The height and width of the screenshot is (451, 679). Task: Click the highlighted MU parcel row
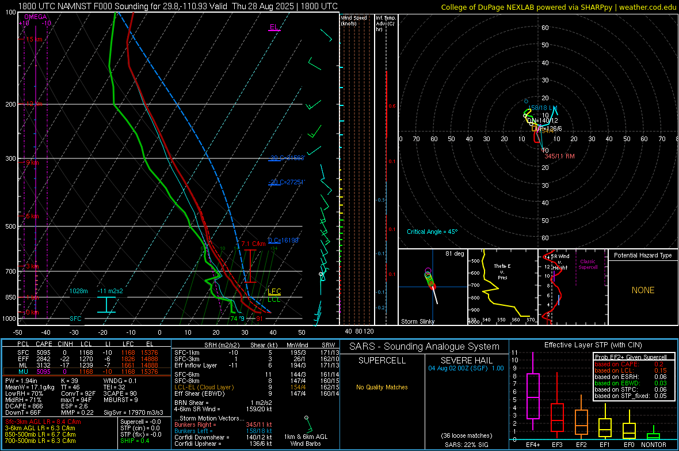pos(87,372)
